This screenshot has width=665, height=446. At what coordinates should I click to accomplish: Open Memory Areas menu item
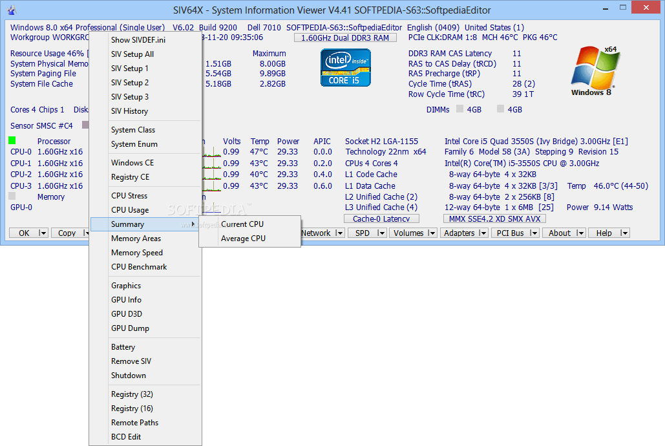pyautogui.click(x=145, y=239)
